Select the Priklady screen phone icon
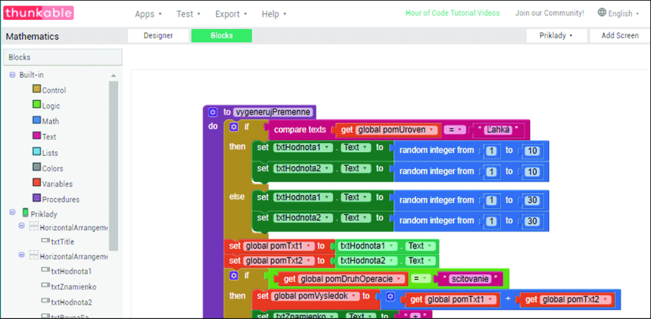Image resolution: width=651 pixels, height=319 pixels. pyautogui.click(x=26, y=213)
